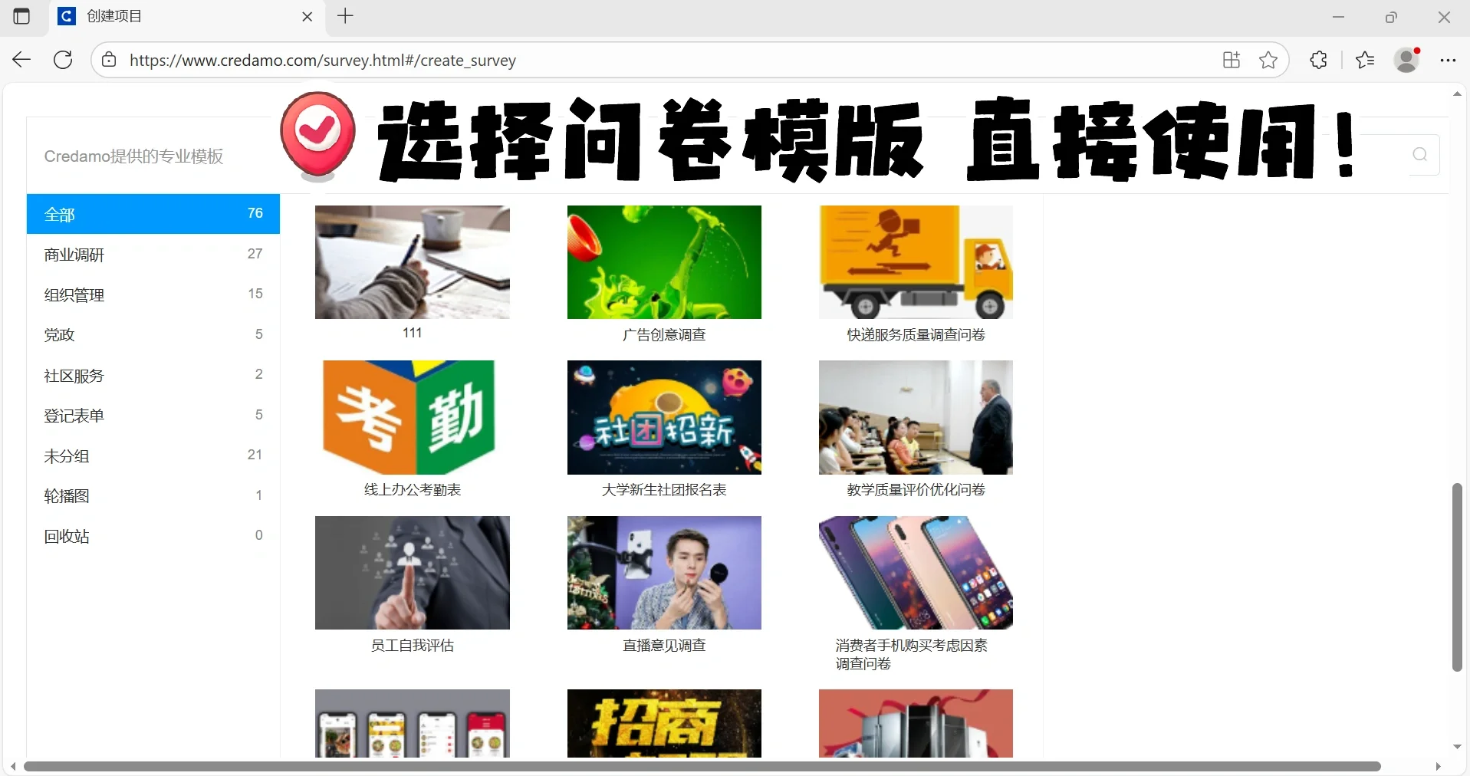Select the 员工自我评估 template
Screen dimensions: 1470x776
(412, 574)
